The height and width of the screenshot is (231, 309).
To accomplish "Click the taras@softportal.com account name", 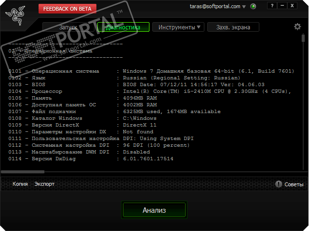I will click(x=215, y=6).
